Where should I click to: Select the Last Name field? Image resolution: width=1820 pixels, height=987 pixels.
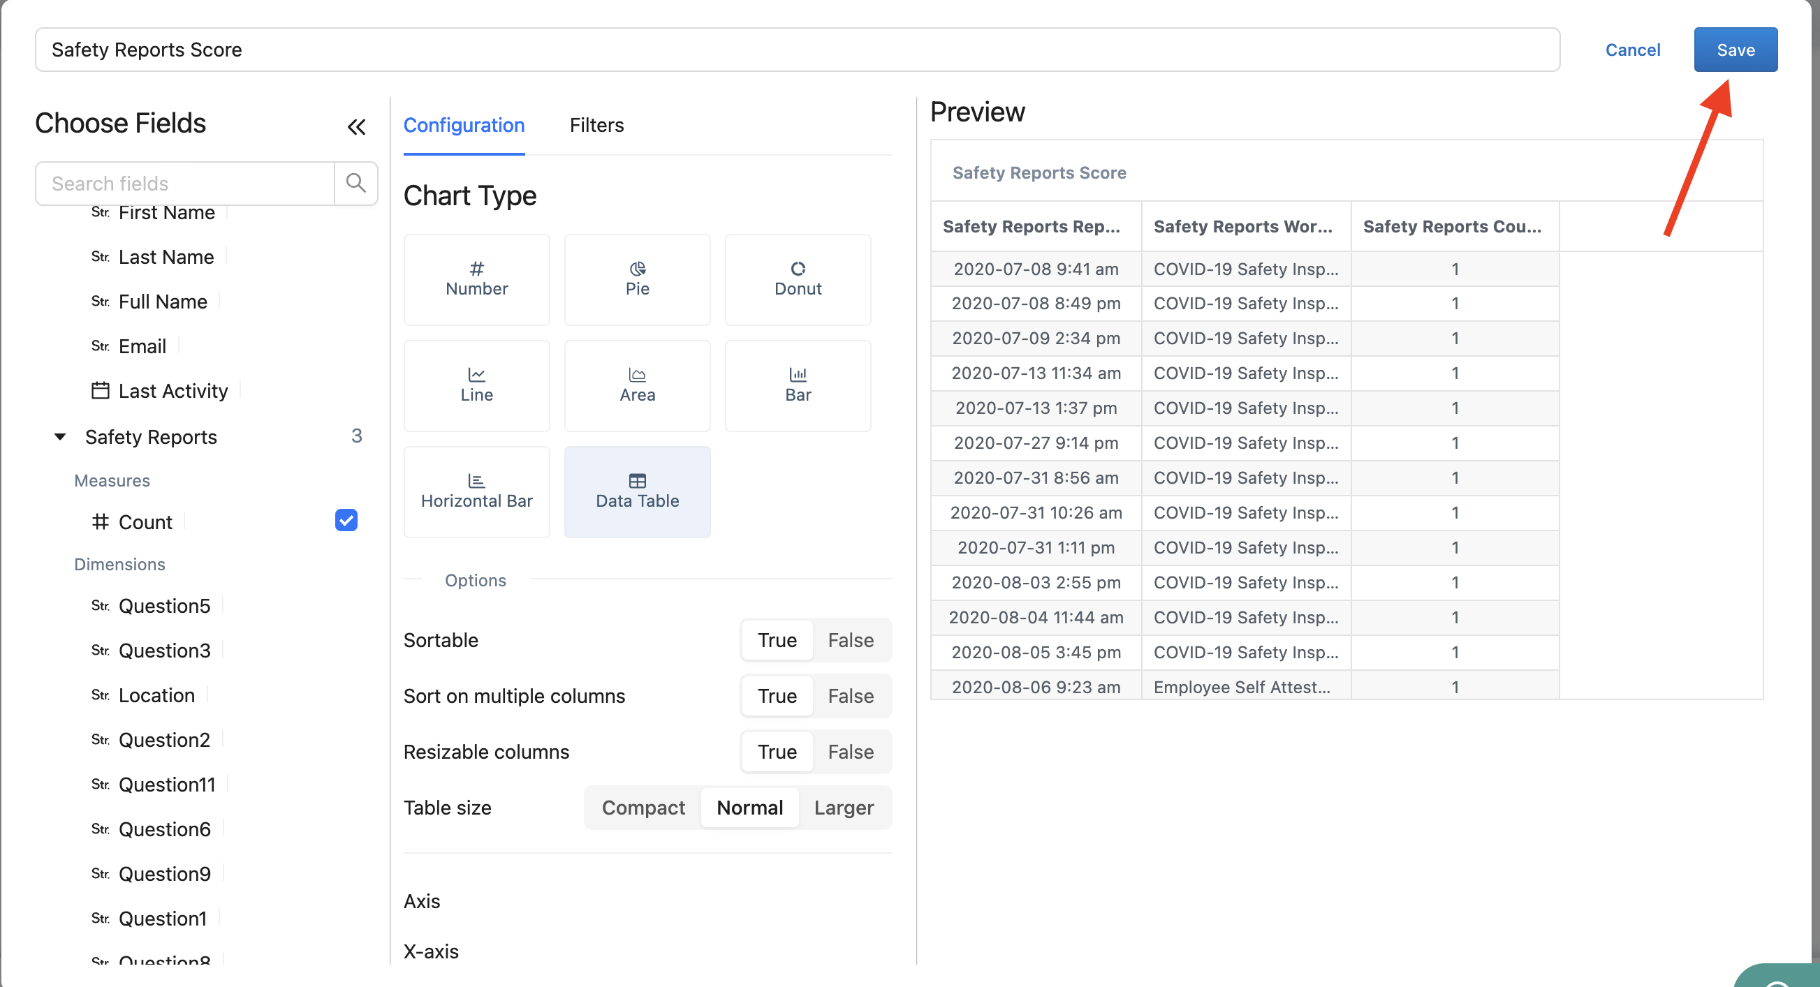[x=166, y=257]
